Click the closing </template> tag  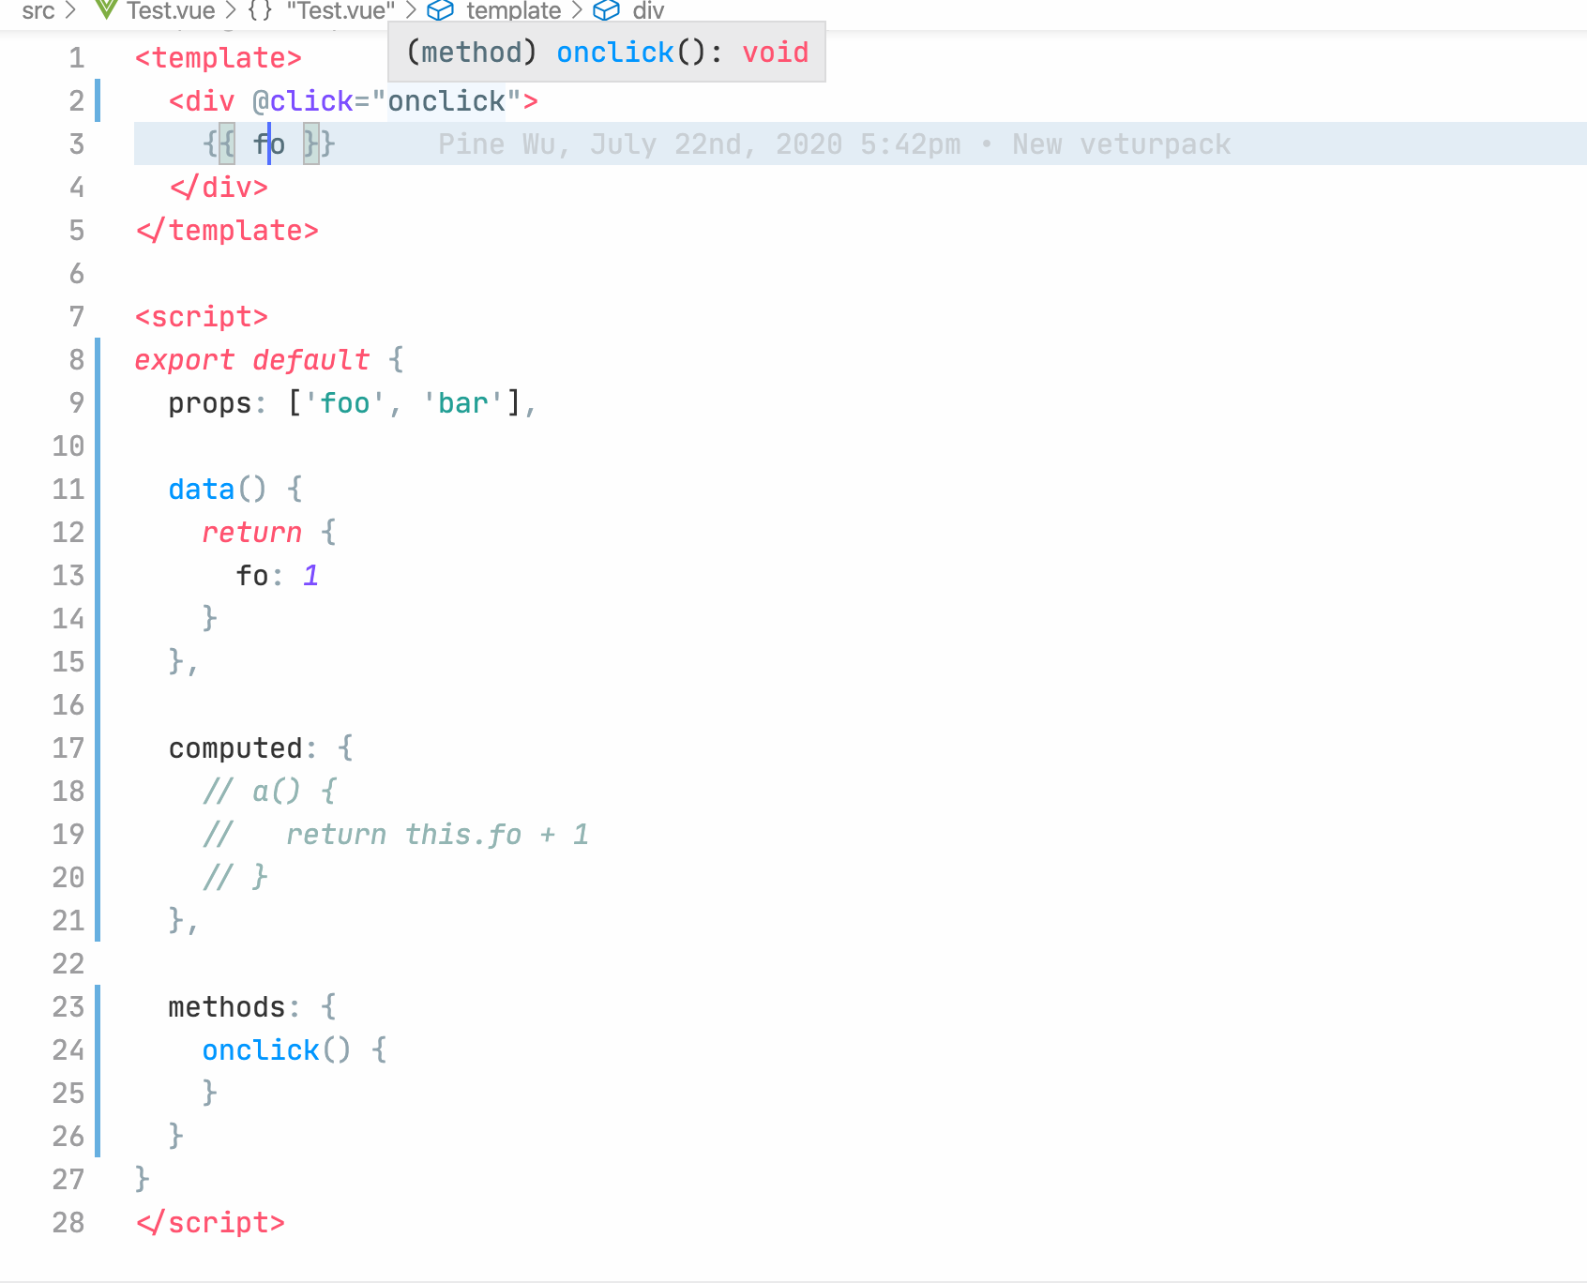coord(227,231)
